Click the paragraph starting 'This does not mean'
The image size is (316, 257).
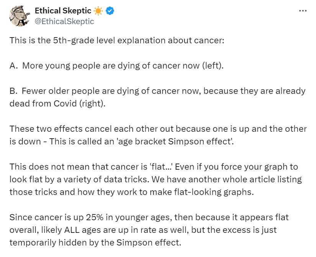coord(155,179)
